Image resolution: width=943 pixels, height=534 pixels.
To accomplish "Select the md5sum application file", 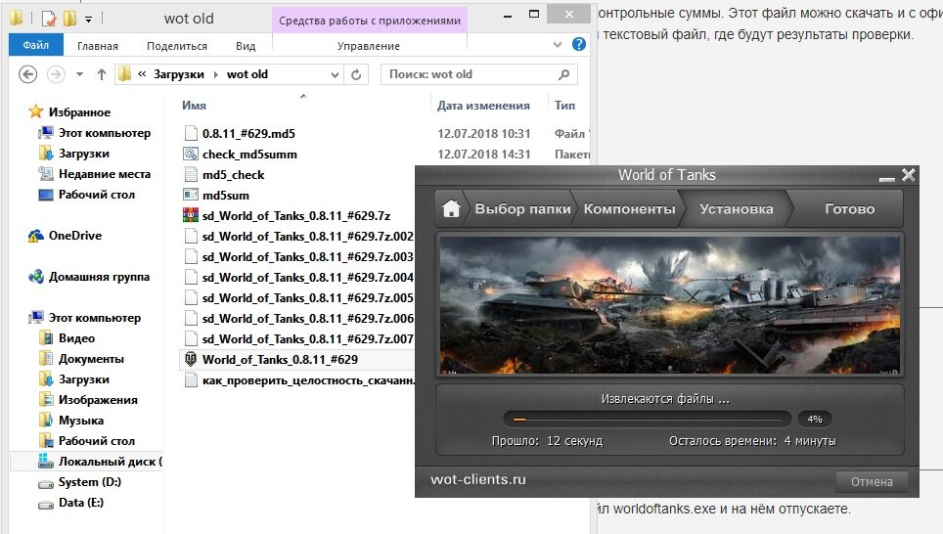I will point(226,195).
